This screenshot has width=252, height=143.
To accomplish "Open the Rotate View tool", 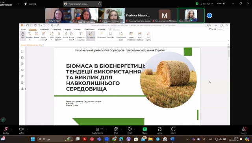I will 71,36.
